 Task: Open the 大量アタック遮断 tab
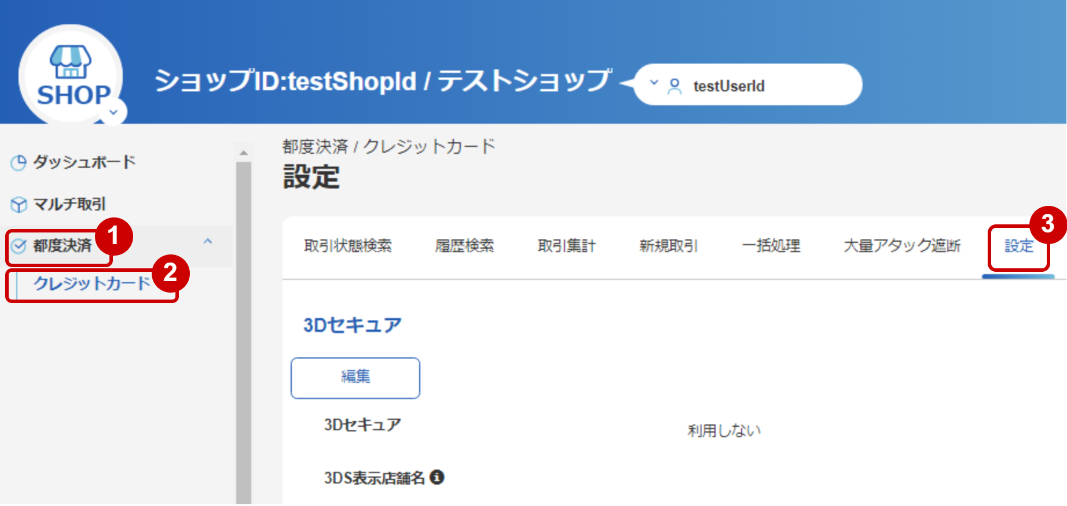pyautogui.click(x=902, y=246)
